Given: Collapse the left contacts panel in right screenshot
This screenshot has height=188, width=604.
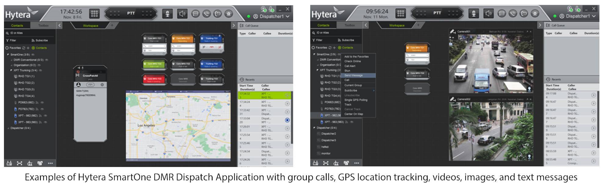Looking at the screenshot, I should 366,25.
